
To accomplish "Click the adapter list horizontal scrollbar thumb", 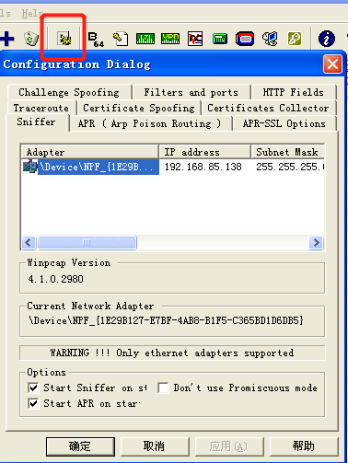I will point(87,243).
